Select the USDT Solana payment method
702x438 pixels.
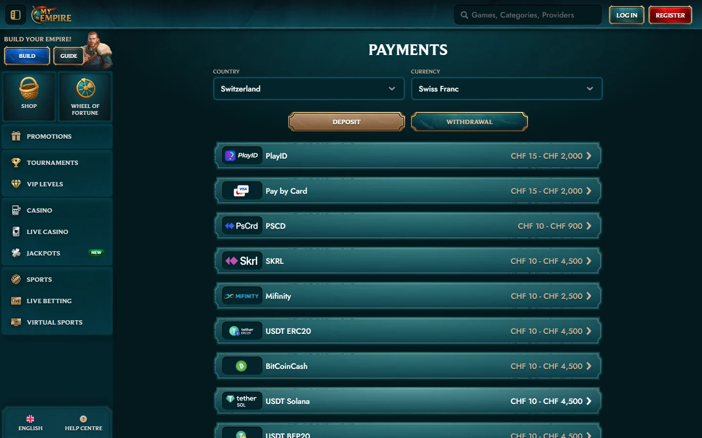[408, 401]
